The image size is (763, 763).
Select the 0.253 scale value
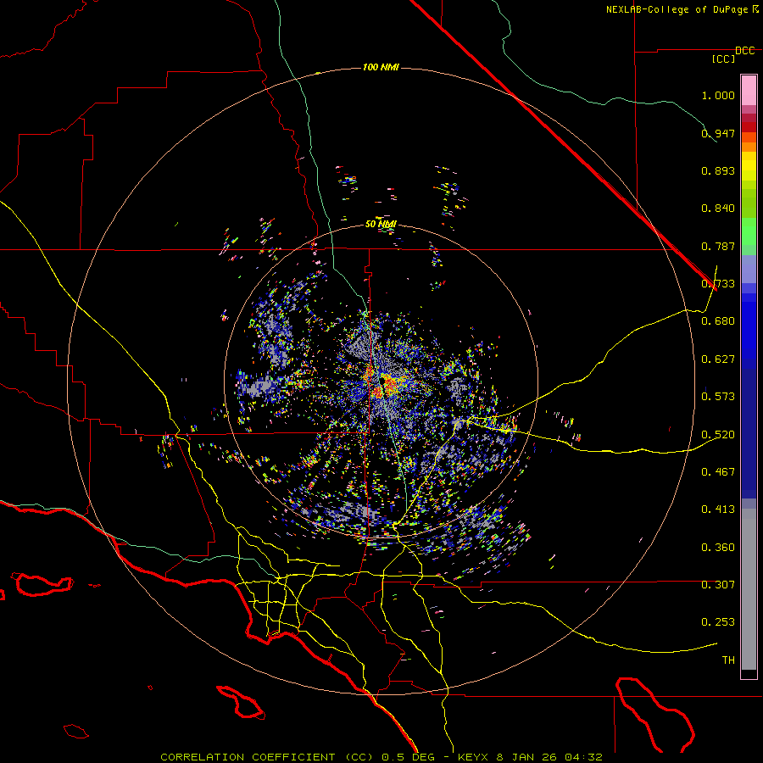(718, 622)
